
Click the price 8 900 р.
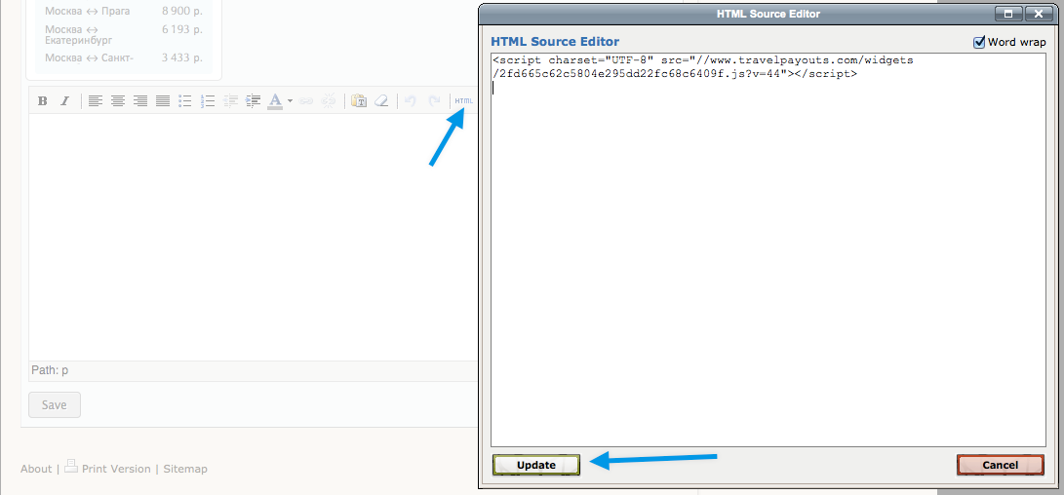tap(181, 11)
